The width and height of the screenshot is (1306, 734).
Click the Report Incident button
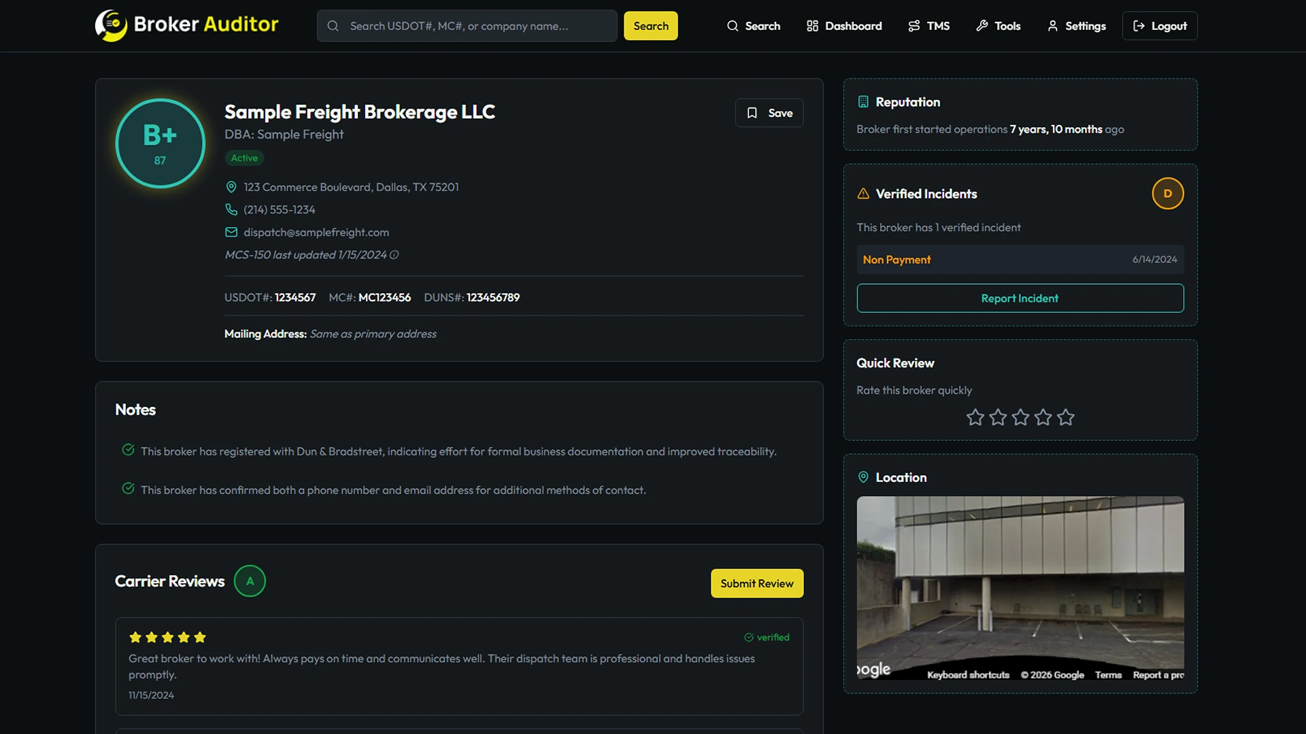click(x=1020, y=298)
